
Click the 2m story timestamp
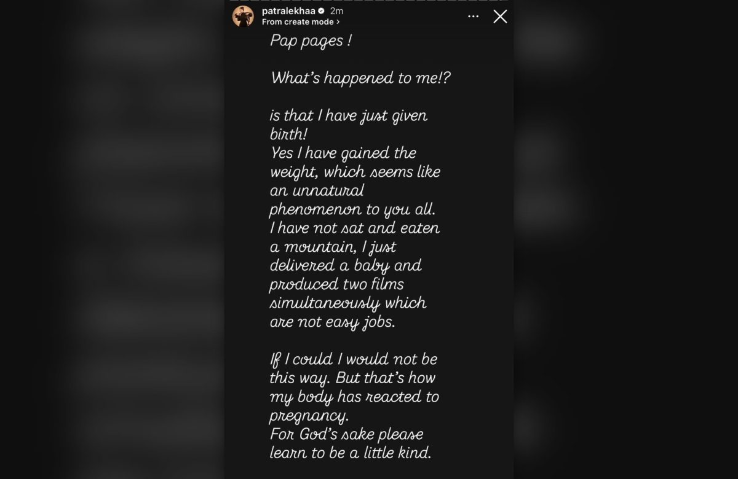tap(336, 11)
